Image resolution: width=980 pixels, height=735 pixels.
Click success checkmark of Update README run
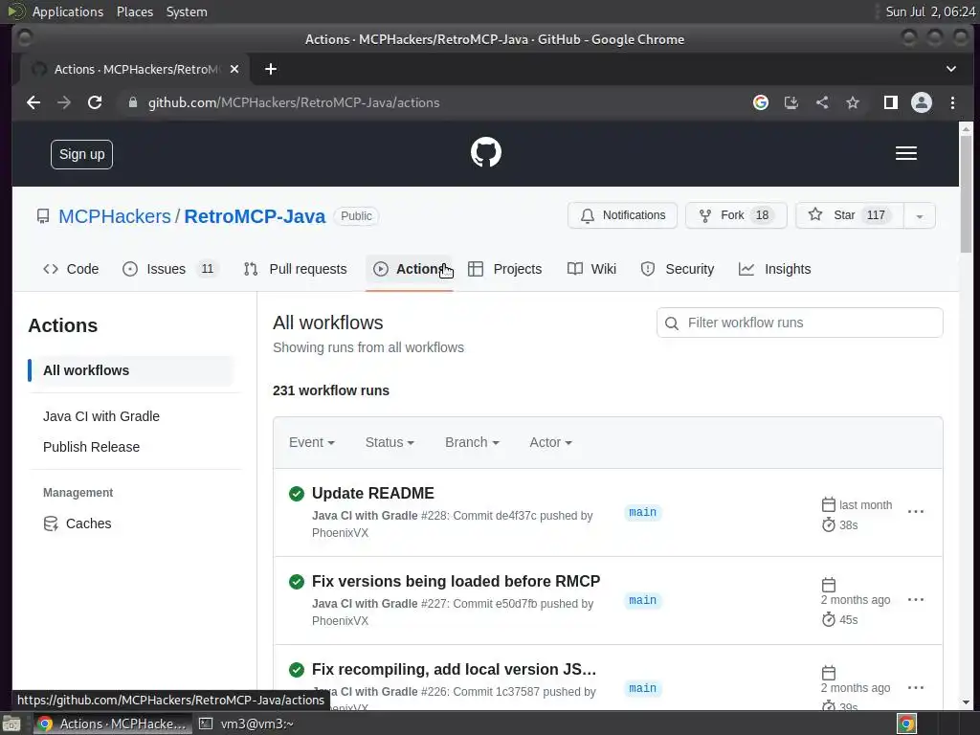click(x=297, y=494)
